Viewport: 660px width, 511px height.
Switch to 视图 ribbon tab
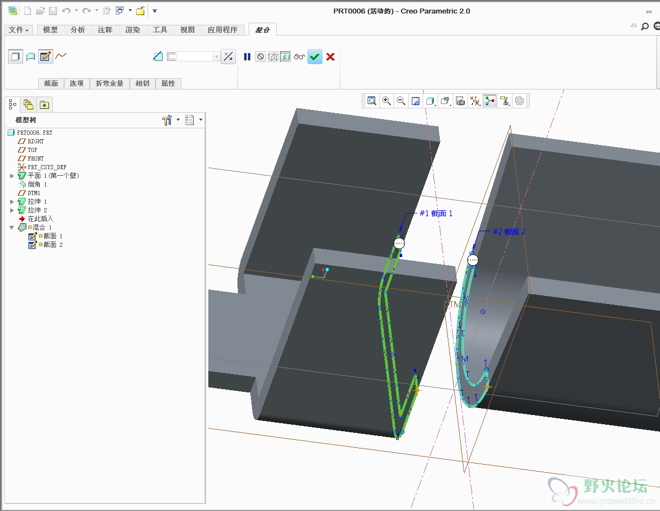click(187, 30)
